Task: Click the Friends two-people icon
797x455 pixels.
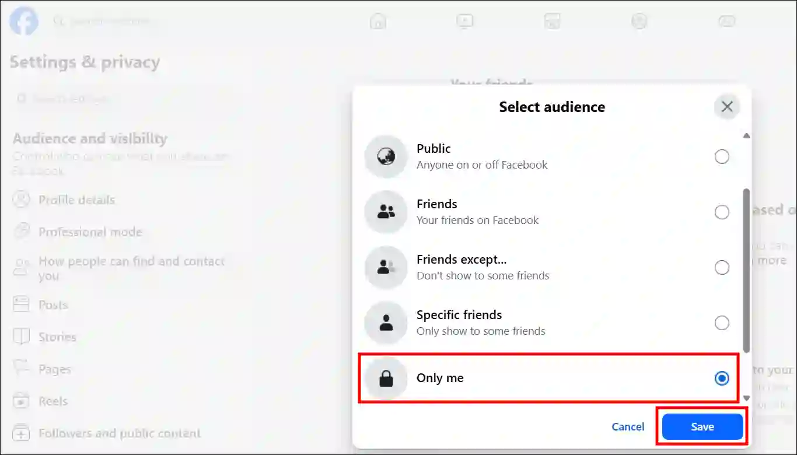Action: tap(386, 212)
